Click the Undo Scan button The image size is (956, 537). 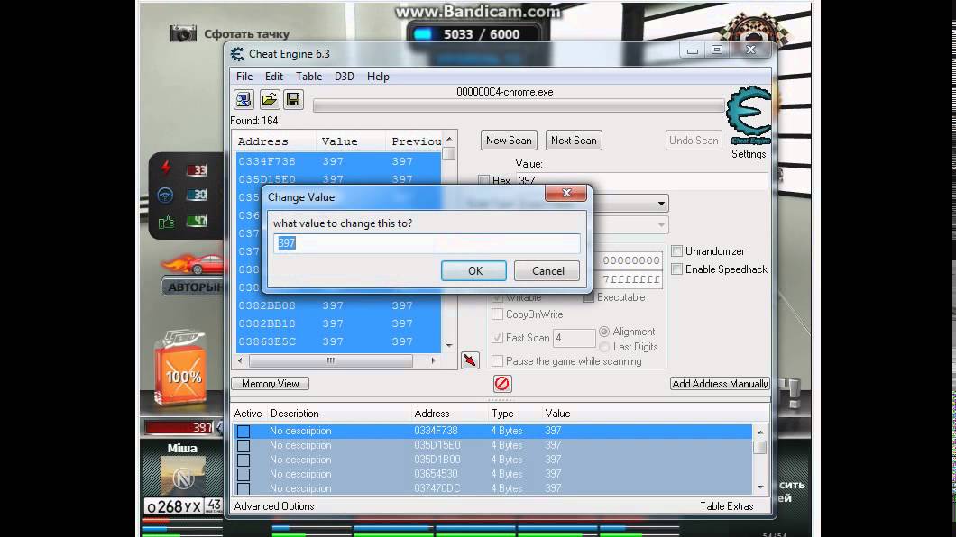coord(694,141)
